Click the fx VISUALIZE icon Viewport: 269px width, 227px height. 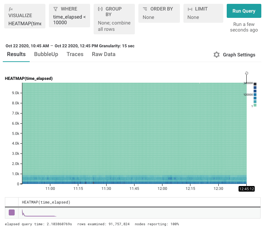click(11, 9)
